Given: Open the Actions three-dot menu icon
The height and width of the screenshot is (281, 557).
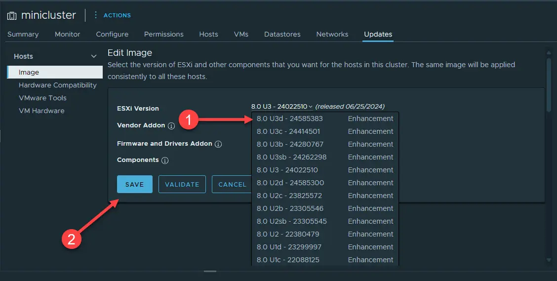Looking at the screenshot, I should click(95, 15).
